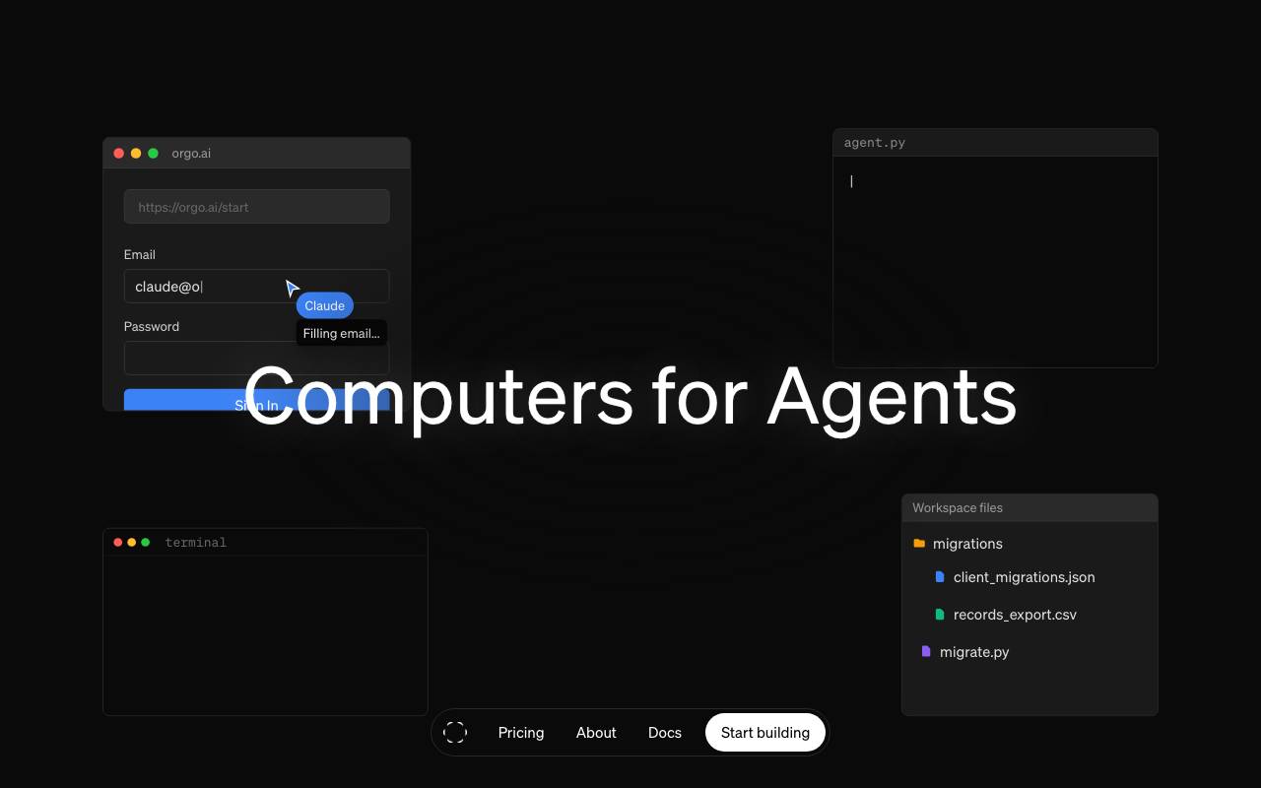Viewport: 1261px width, 788px height.
Task: Open the Pricing page
Action: pos(521,733)
